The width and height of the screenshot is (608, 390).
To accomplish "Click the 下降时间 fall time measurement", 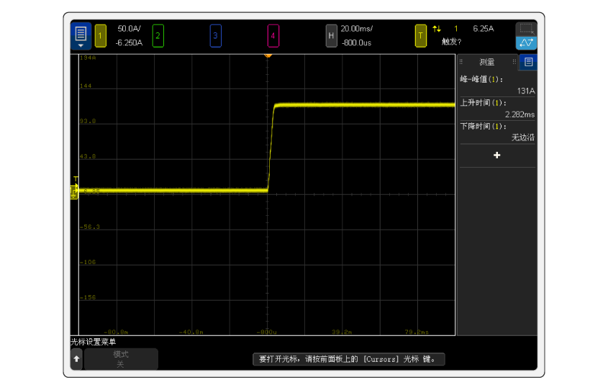I will (496, 132).
